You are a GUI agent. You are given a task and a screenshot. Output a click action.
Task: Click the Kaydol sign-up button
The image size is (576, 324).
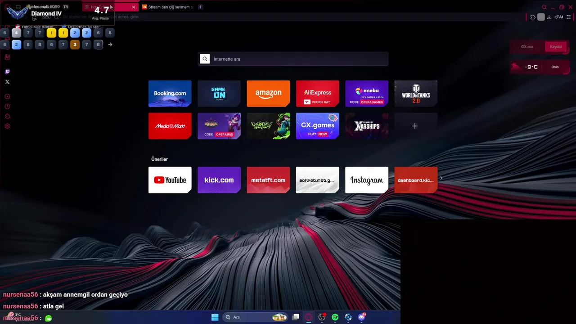point(556,47)
